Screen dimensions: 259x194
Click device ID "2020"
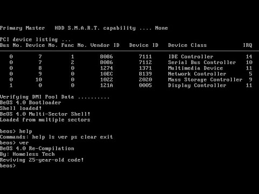145,80
